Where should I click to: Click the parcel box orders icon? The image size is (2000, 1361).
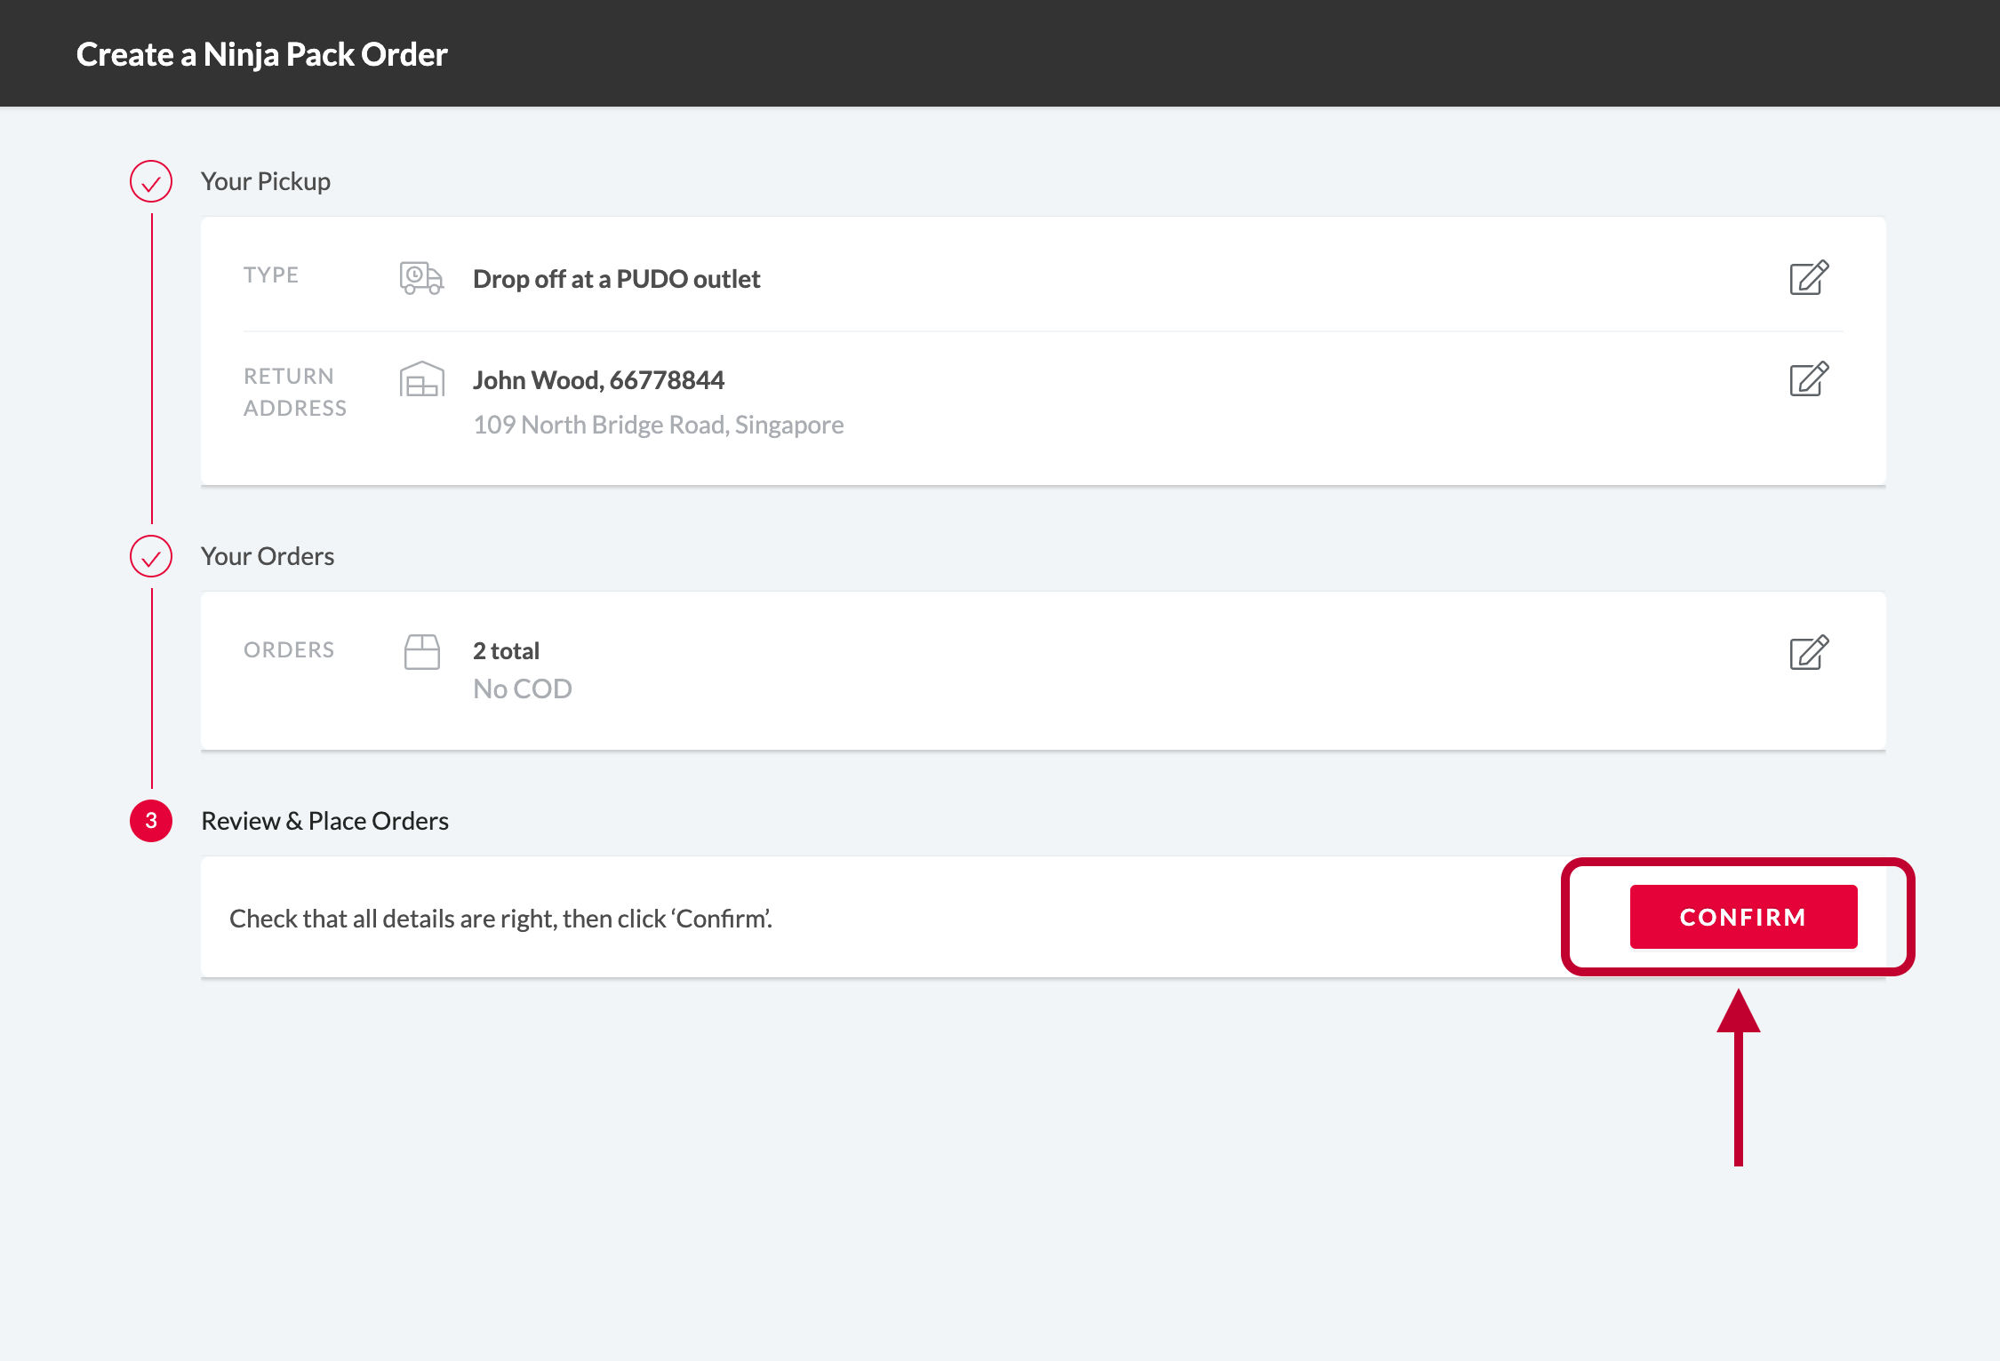point(421,651)
